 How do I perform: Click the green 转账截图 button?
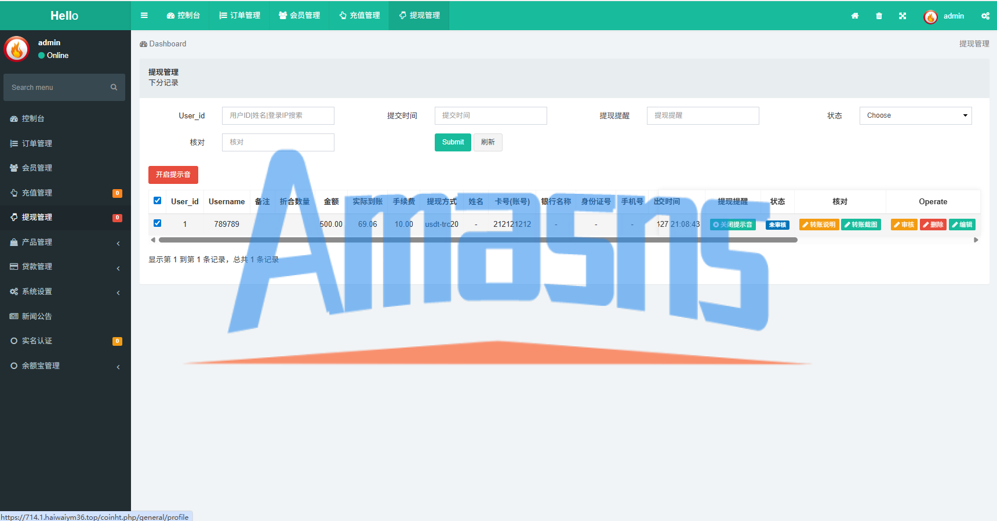pyautogui.click(x=861, y=225)
